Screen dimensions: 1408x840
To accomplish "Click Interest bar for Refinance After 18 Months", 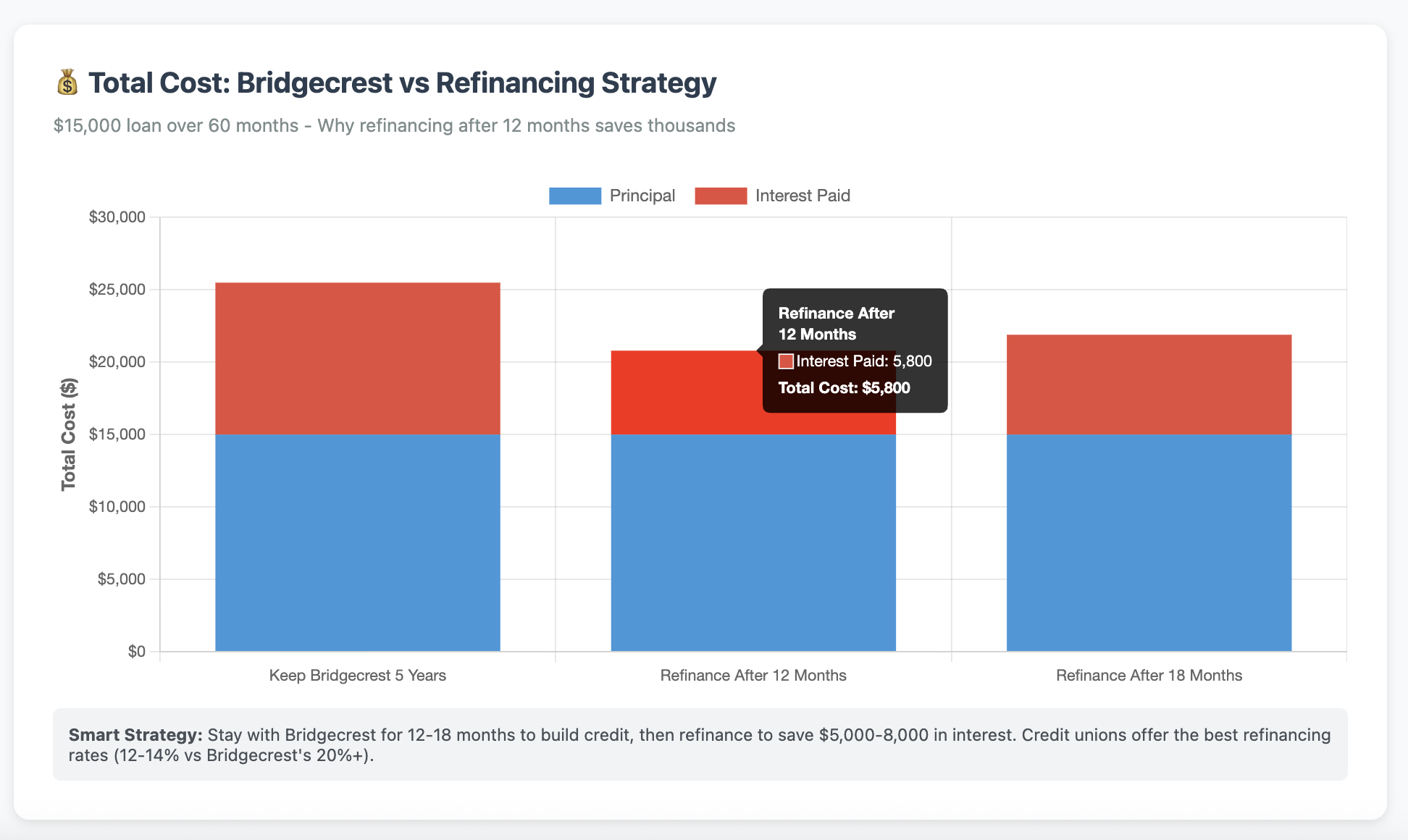I will point(1149,385).
